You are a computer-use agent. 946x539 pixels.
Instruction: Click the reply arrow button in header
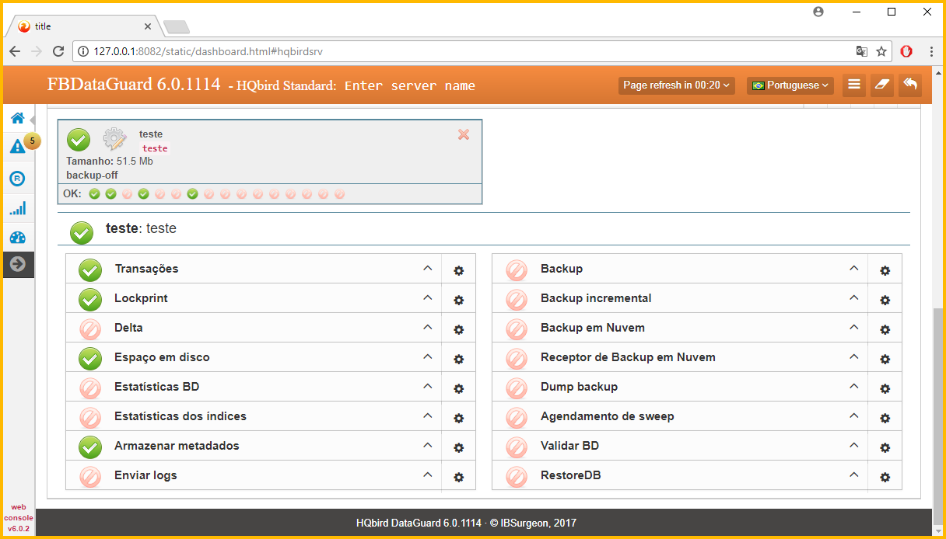point(909,85)
